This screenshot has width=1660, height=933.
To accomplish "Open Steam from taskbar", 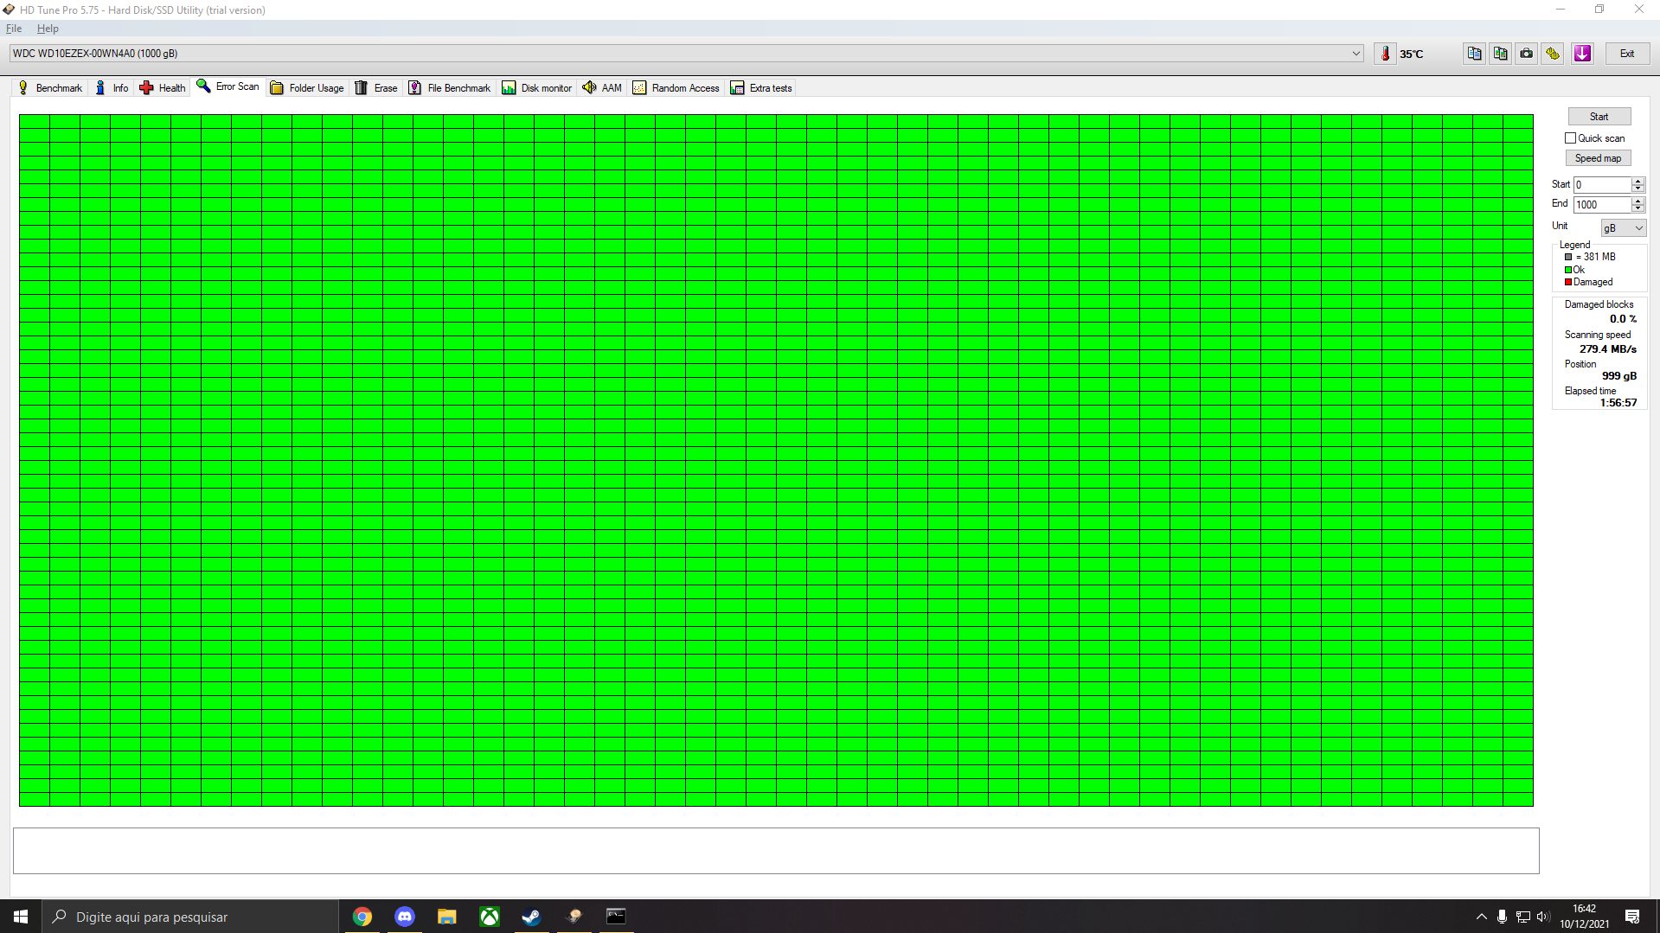I will pyautogui.click(x=532, y=917).
